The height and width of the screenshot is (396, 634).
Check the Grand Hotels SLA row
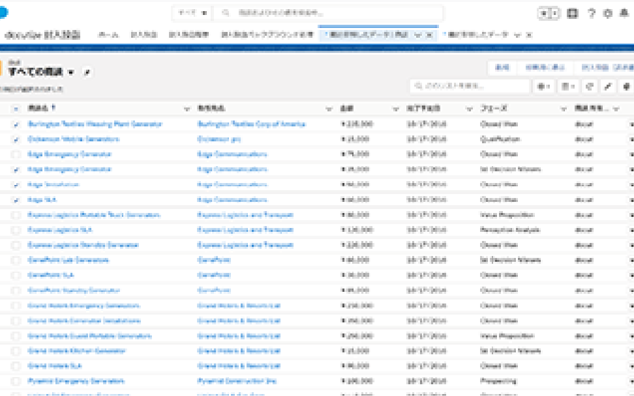click(16, 366)
